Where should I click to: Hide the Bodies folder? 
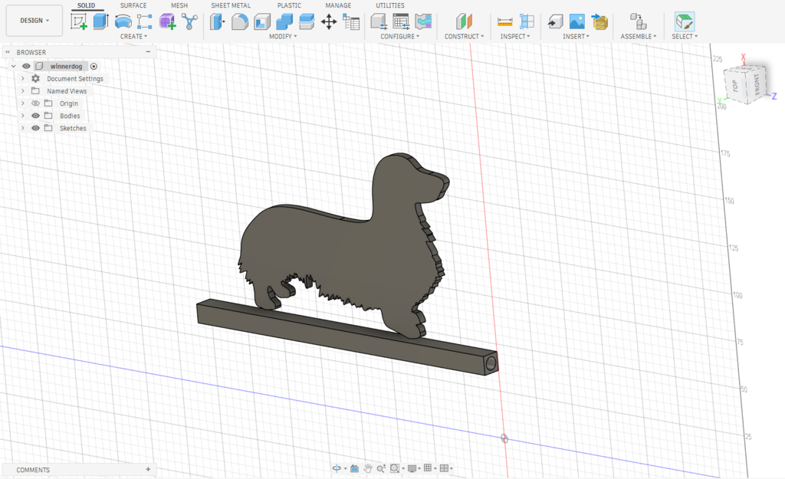35,116
